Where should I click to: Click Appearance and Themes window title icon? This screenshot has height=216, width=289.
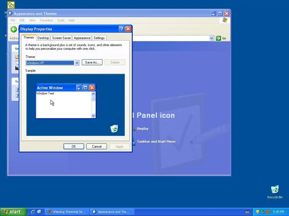10,13
